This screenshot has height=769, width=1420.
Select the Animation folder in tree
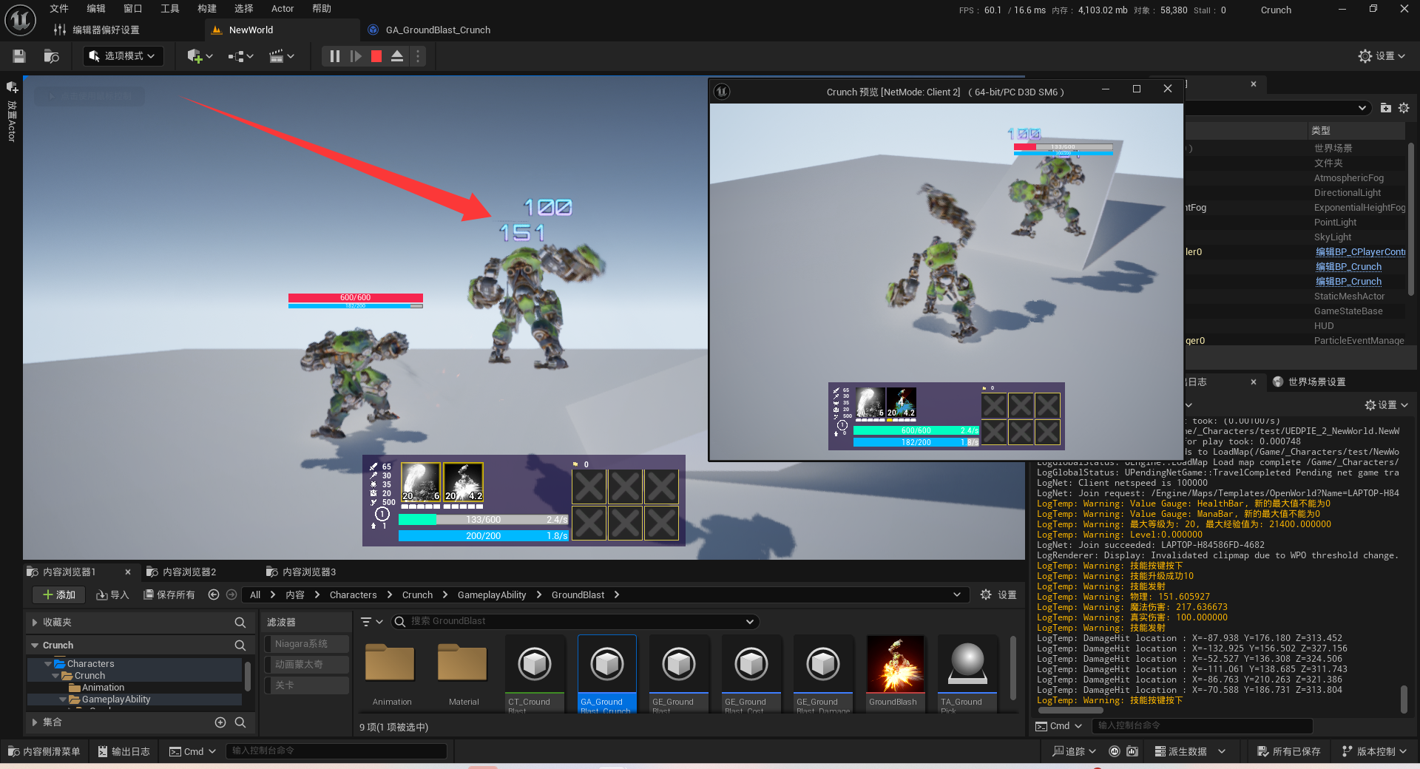point(103,688)
